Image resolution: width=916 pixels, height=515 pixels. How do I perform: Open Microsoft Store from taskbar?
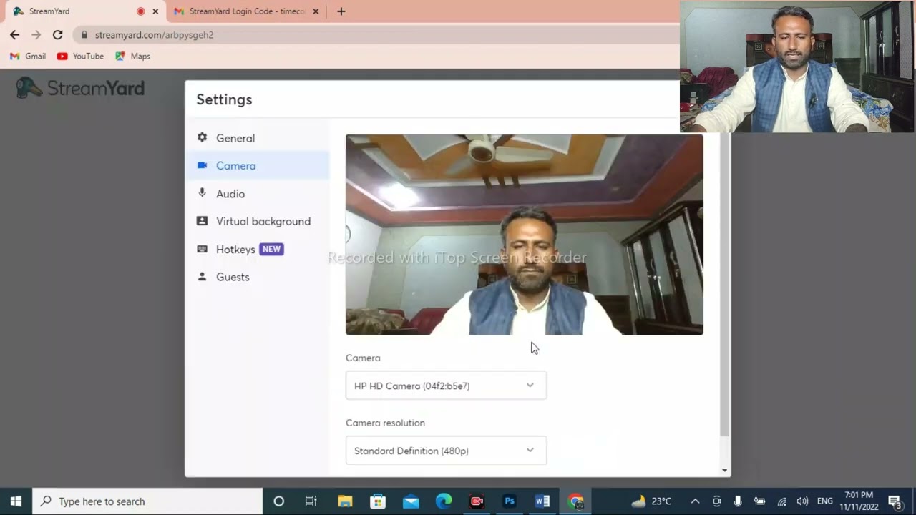[378, 501]
